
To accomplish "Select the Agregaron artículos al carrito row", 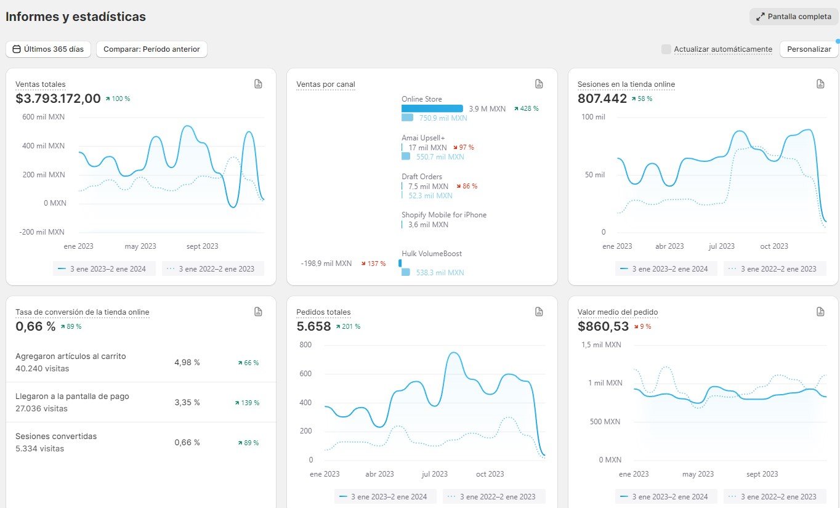I will coord(140,362).
